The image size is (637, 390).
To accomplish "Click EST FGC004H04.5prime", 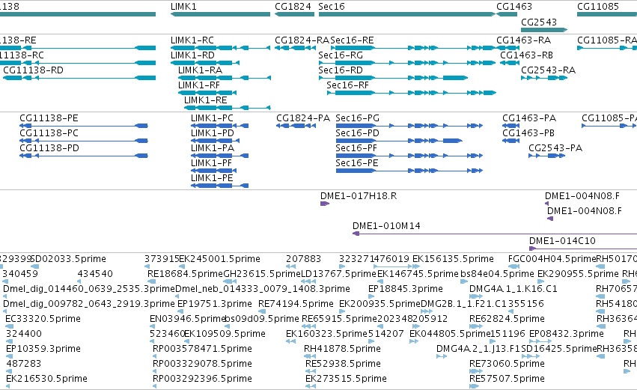I will [552, 259].
